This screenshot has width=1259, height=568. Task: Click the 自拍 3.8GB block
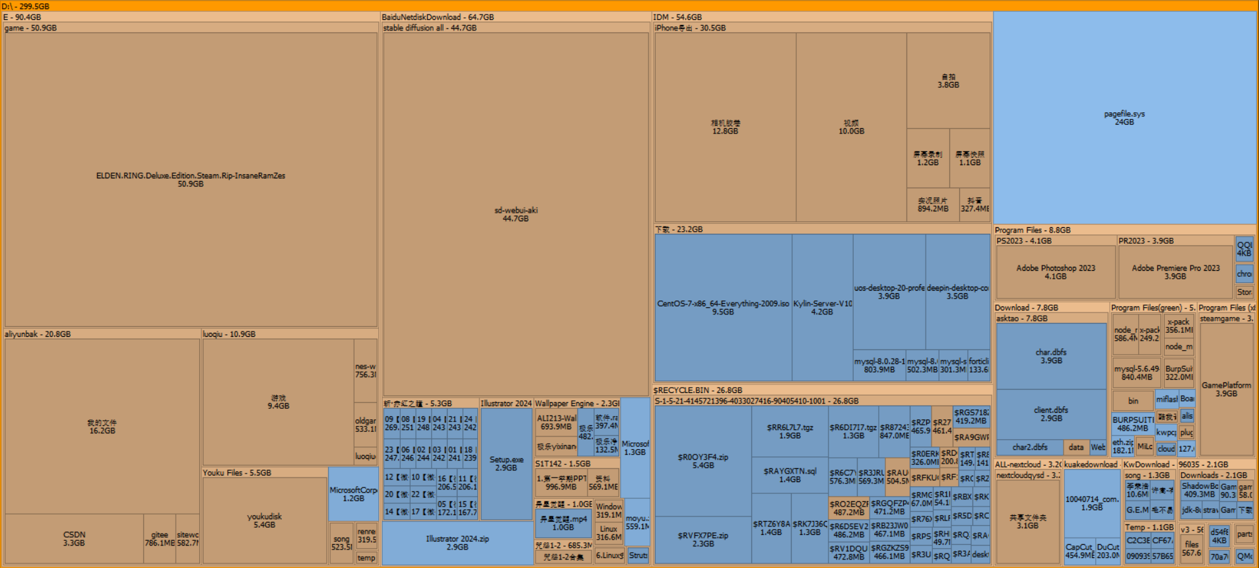tap(948, 81)
